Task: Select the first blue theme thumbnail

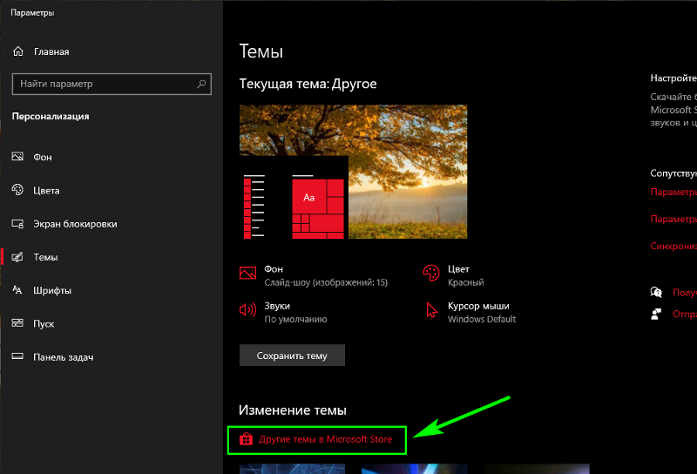Action: pyautogui.click(x=292, y=469)
